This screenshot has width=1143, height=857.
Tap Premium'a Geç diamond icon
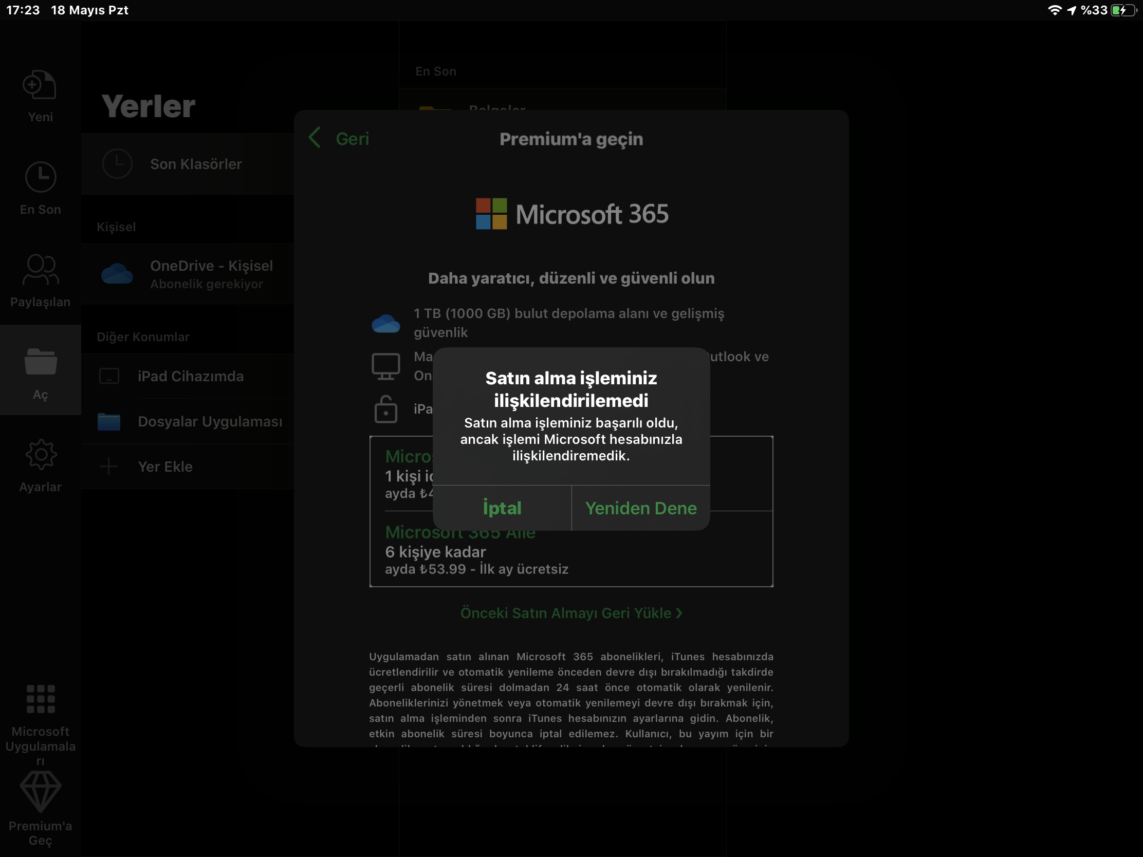click(x=40, y=791)
